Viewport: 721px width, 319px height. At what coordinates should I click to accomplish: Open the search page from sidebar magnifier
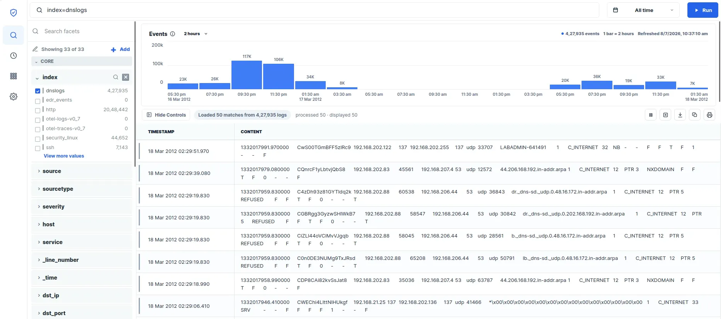[x=14, y=35]
